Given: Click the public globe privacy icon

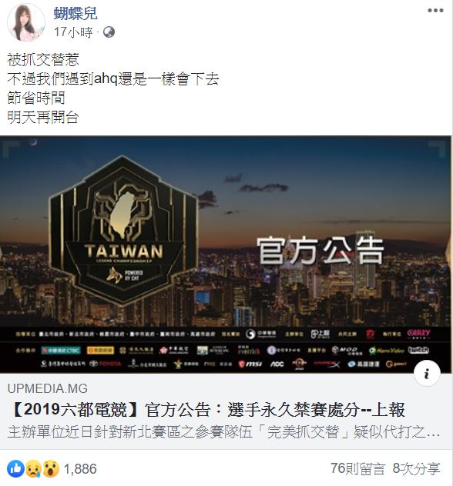Looking at the screenshot, I should coord(109,32).
